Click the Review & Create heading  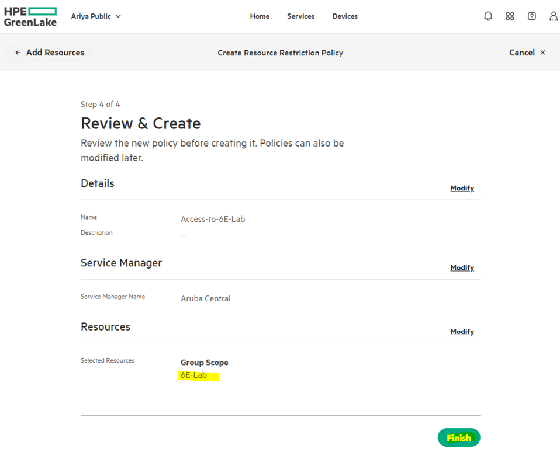[x=140, y=124]
